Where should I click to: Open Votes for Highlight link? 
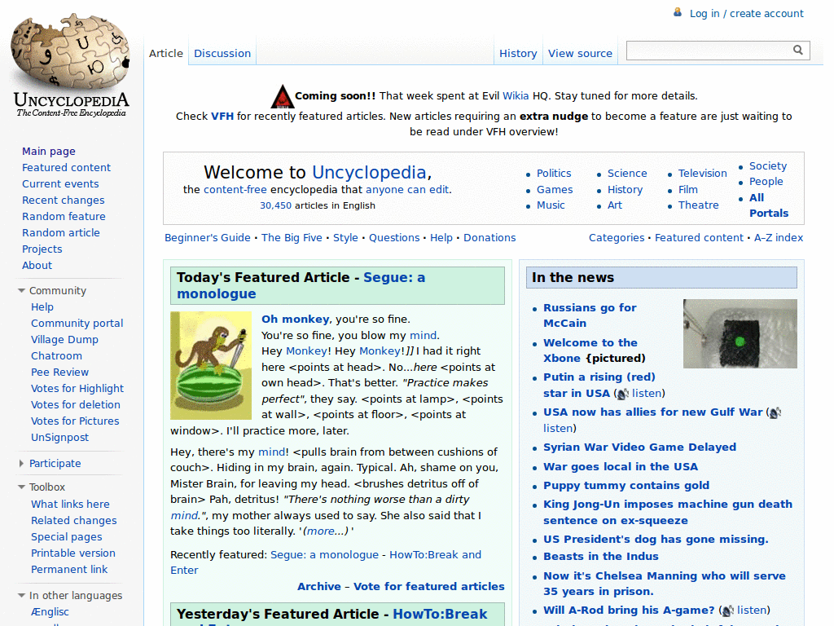77,389
